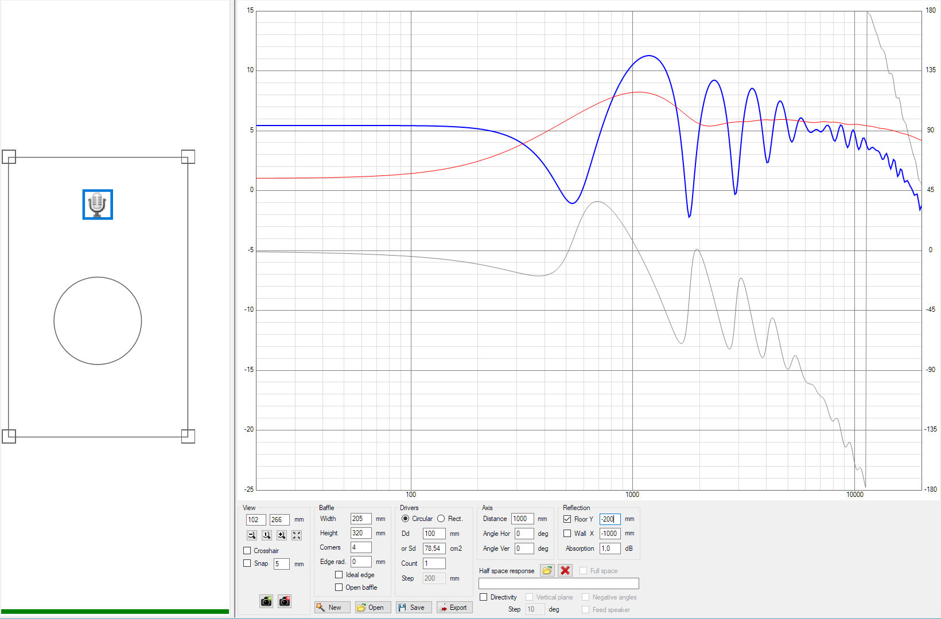Select the Rect. driver shape
This screenshot has height=619, width=941.
point(441,519)
